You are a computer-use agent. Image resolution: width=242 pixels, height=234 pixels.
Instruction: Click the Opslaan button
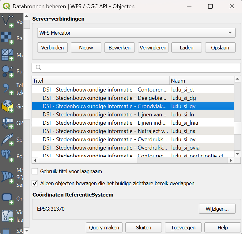click(220, 48)
